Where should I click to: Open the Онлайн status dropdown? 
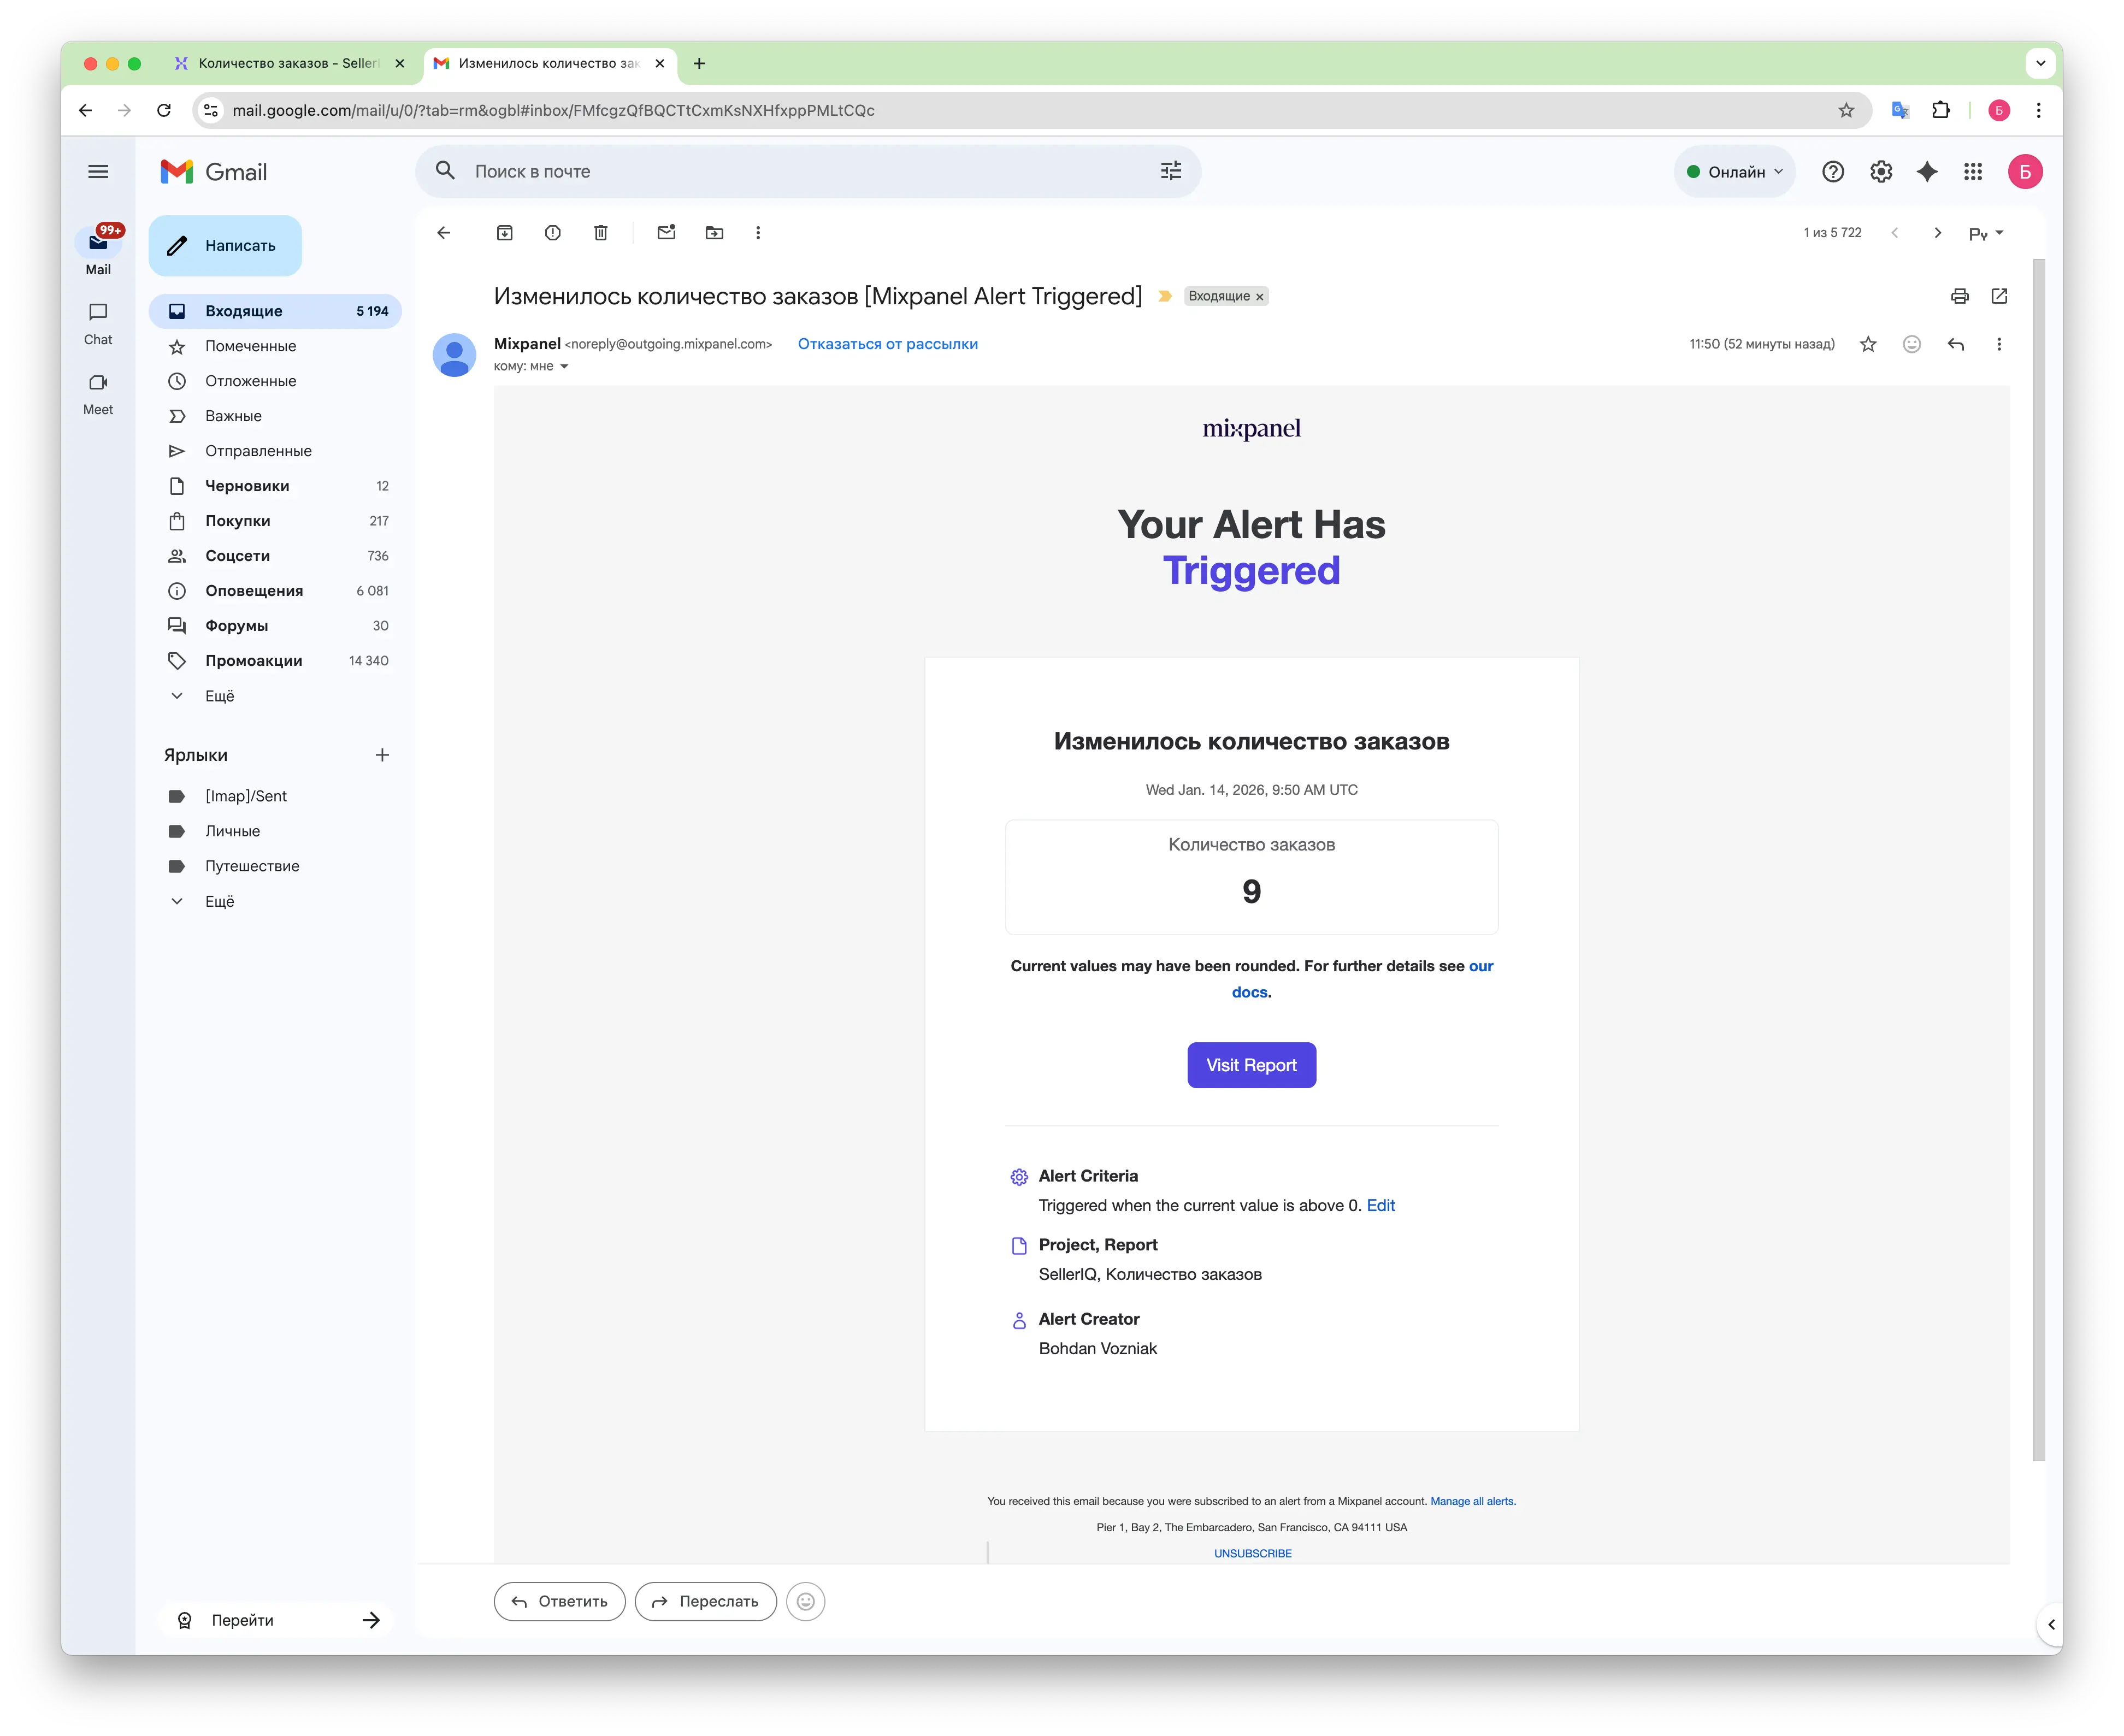coord(1735,172)
